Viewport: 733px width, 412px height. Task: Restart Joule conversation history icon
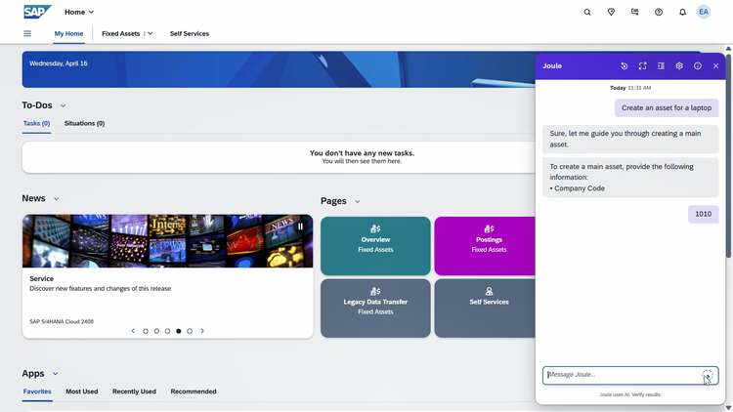point(625,65)
